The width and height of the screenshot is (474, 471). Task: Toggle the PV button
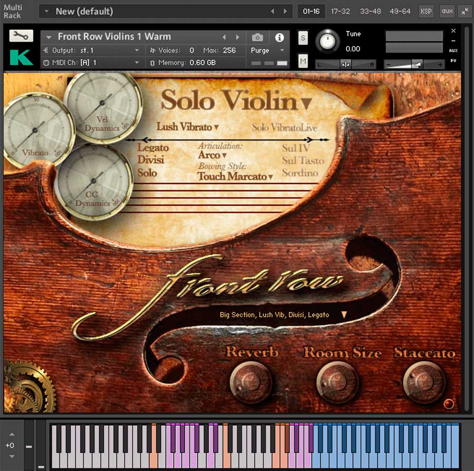click(x=453, y=61)
